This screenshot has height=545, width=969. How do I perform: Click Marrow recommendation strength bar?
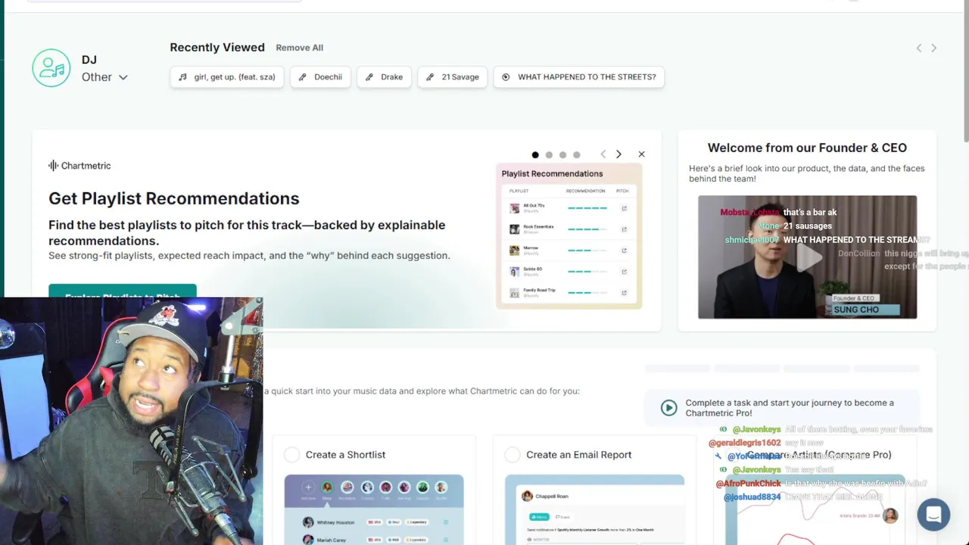[587, 251]
